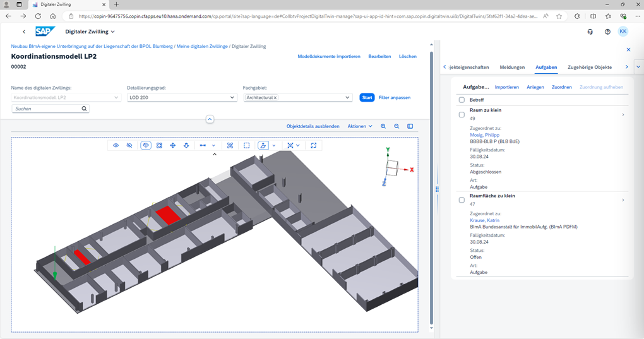The width and height of the screenshot is (644, 339).
Task: Click Modelldokumente importieren
Action: [329, 57]
